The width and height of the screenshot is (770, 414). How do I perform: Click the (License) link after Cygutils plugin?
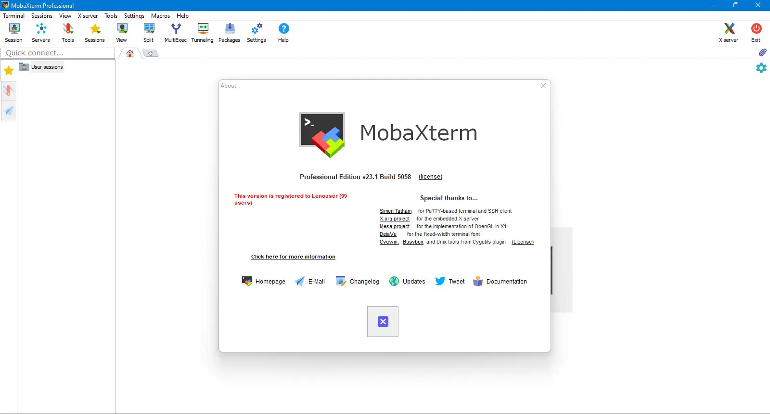523,242
